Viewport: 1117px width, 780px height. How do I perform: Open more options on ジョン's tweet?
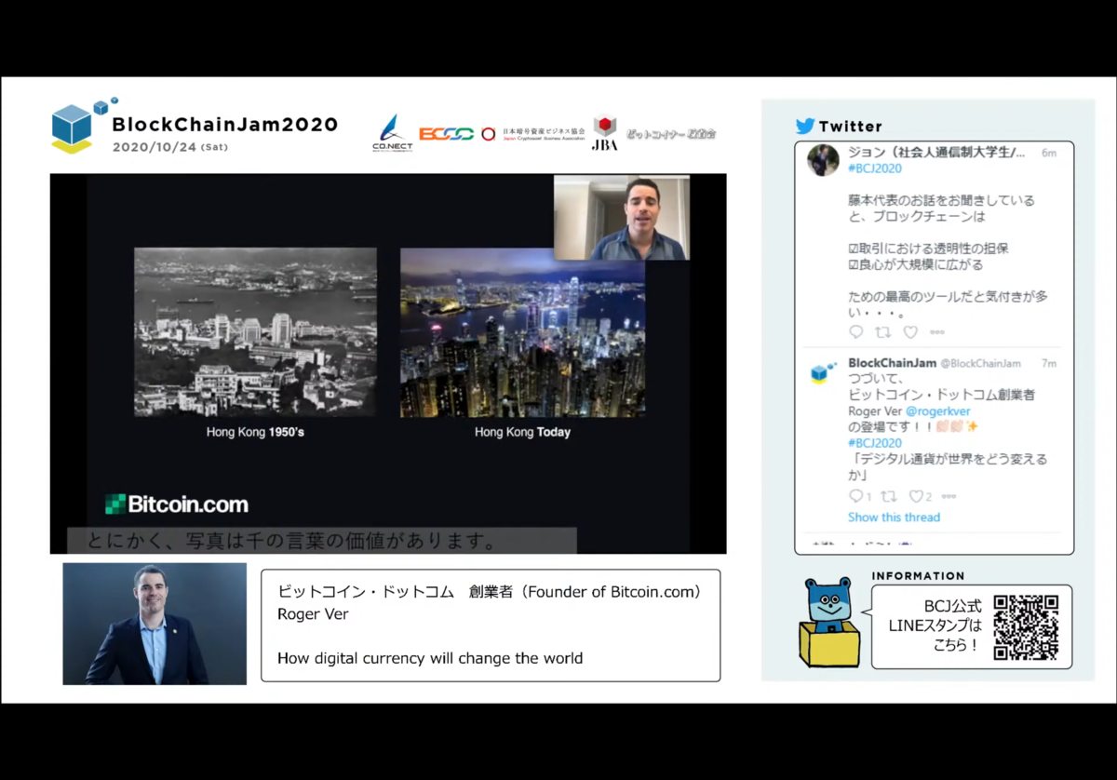[x=937, y=332]
